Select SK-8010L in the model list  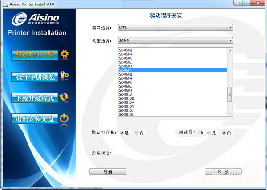coord(173,110)
